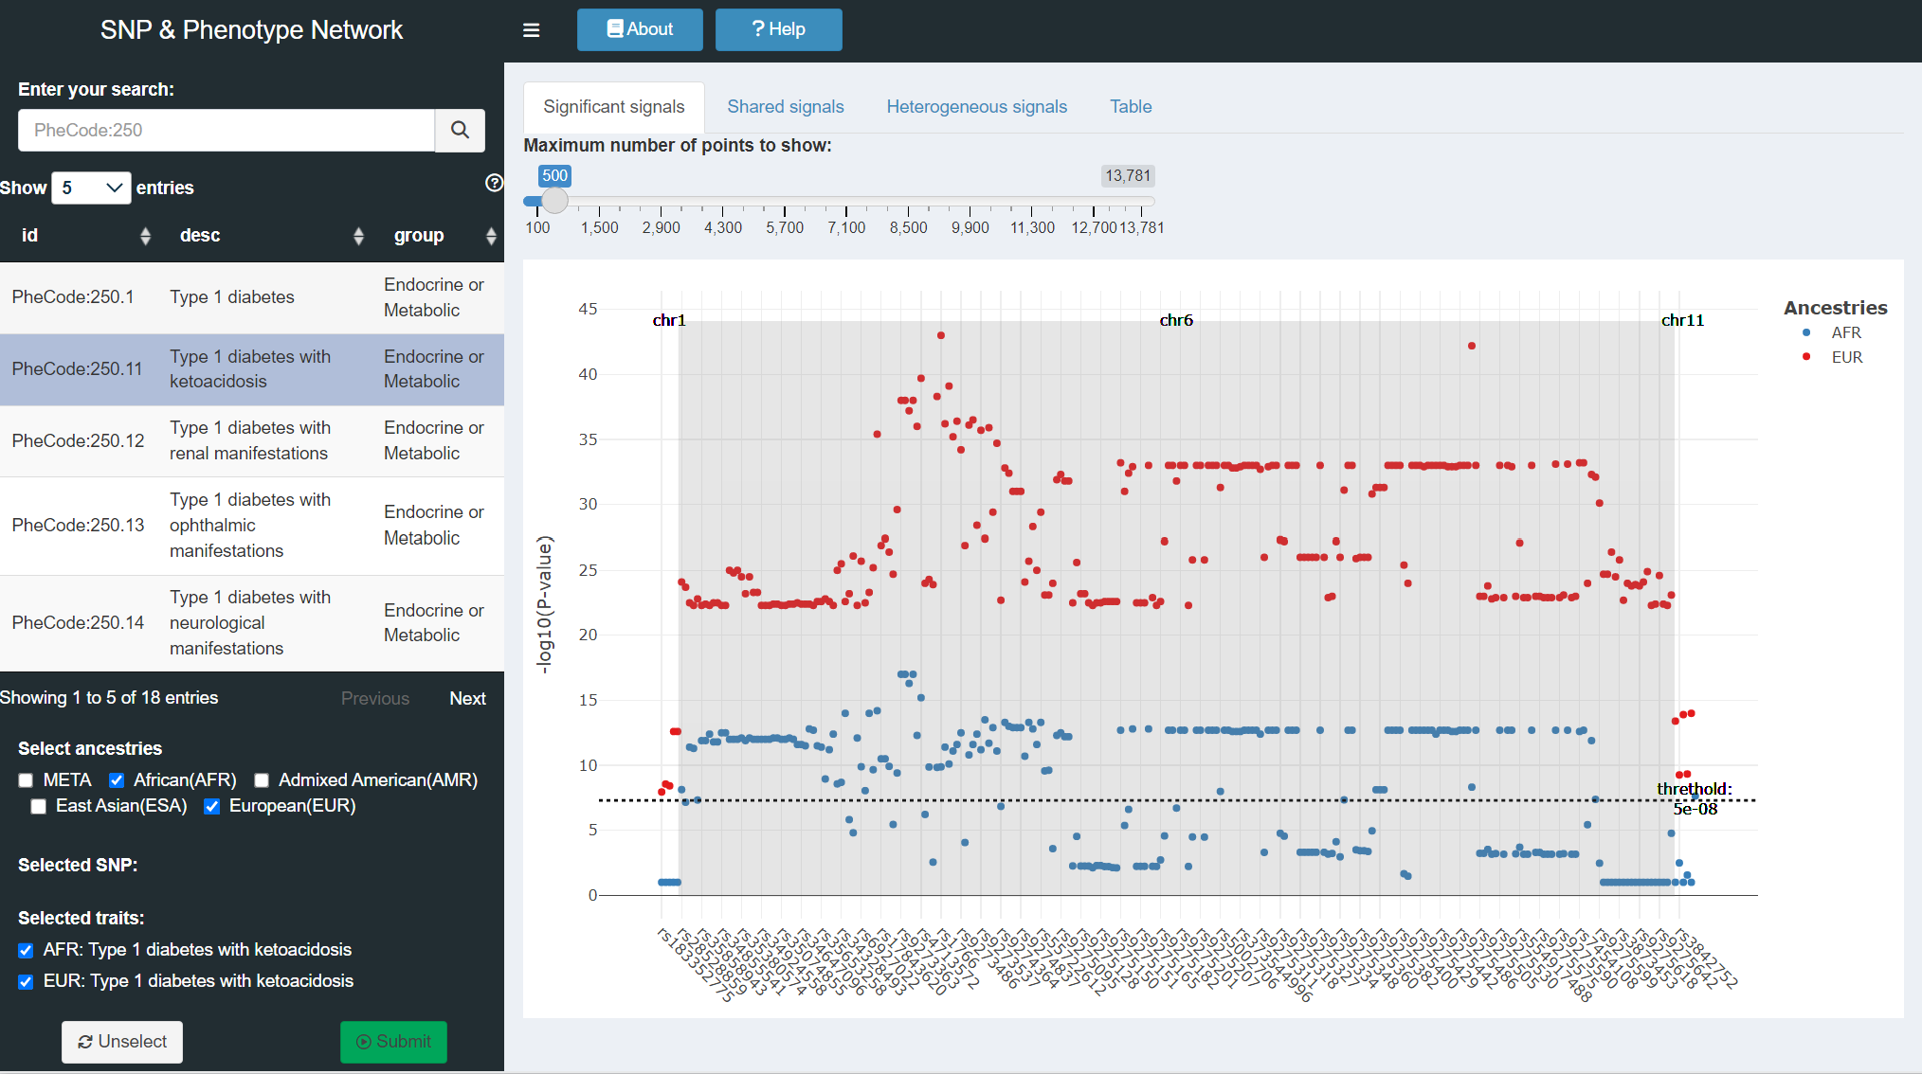The height and width of the screenshot is (1074, 1922).
Task: Click the green Submit button
Action: (393, 1041)
